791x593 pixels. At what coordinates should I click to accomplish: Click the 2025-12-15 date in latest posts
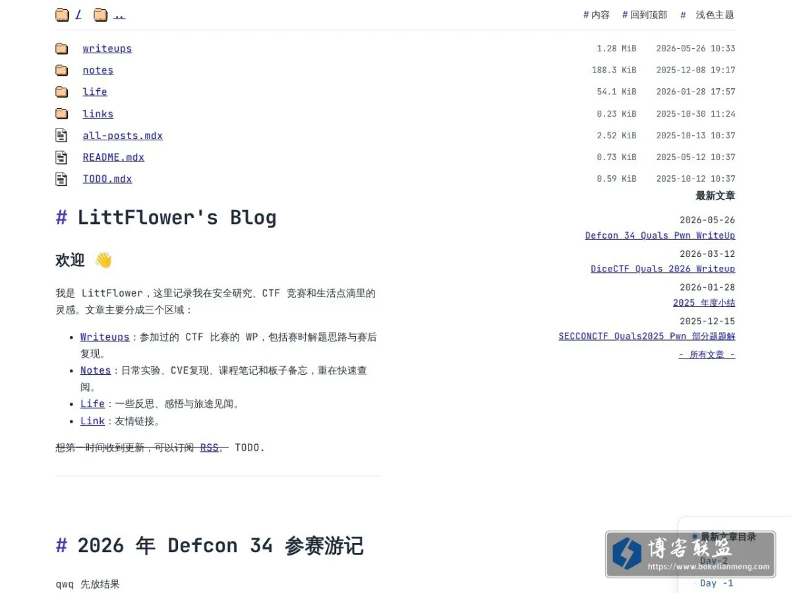click(707, 322)
